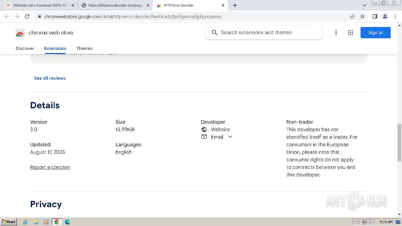Click the volume speaker tray icon
Viewport: 402px width, 226px height.
click(357, 222)
